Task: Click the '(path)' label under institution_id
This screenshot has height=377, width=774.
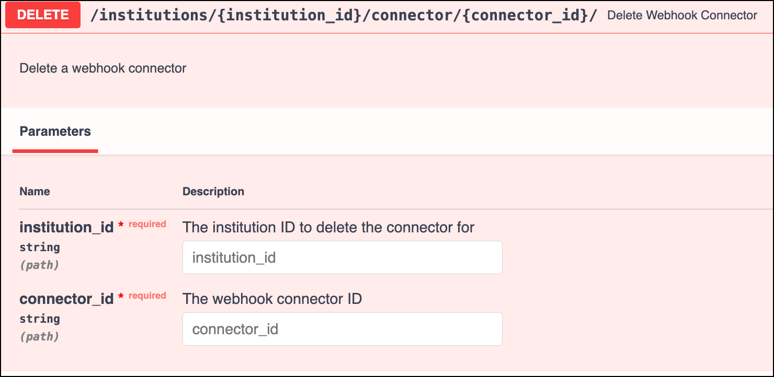Action: 39,265
